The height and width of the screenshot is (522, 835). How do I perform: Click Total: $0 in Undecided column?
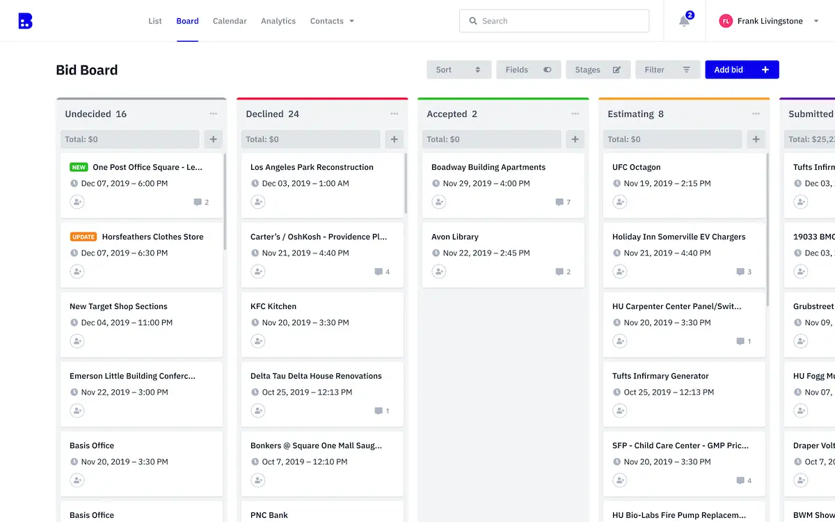coord(130,139)
